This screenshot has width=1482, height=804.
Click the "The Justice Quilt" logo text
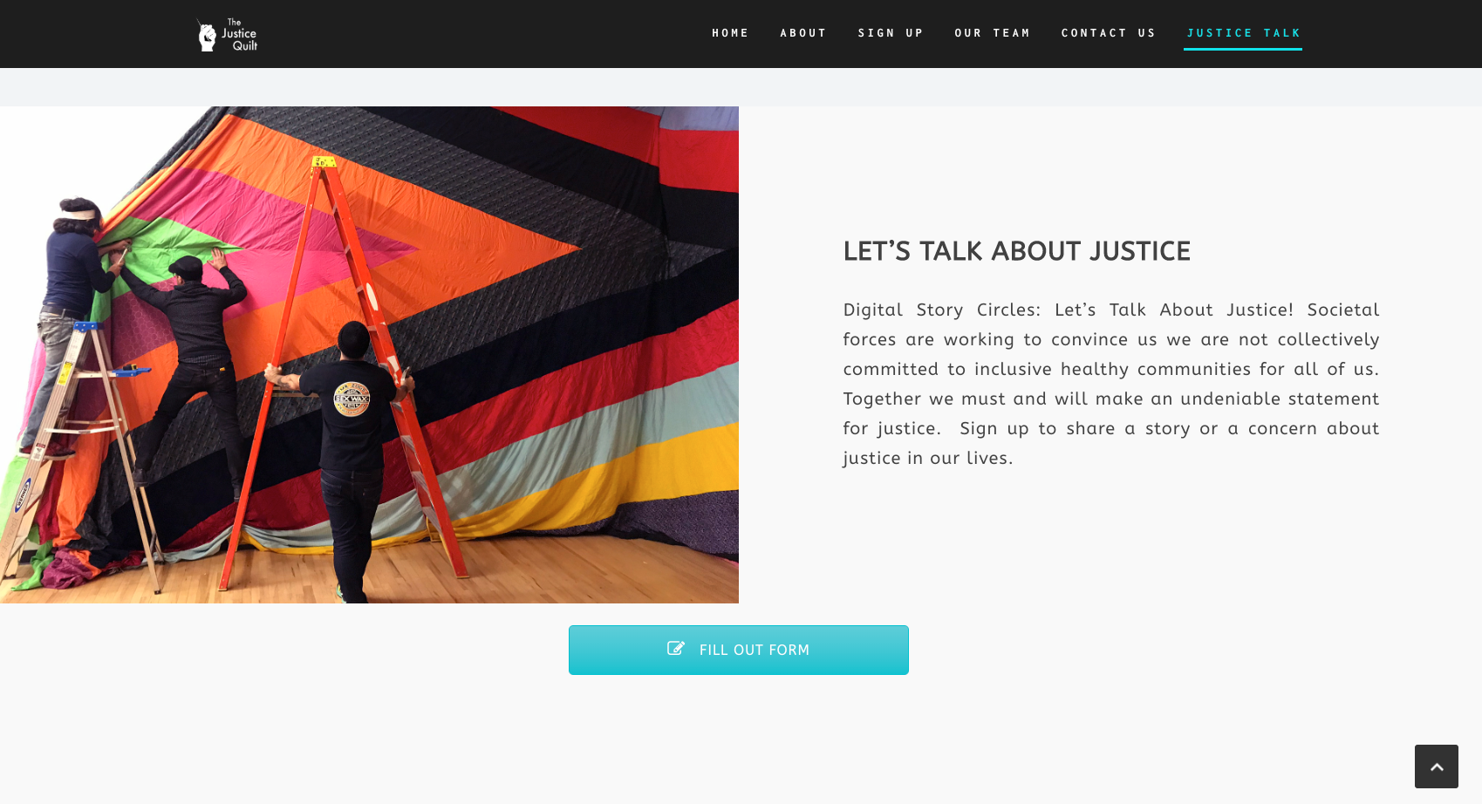click(239, 35)
